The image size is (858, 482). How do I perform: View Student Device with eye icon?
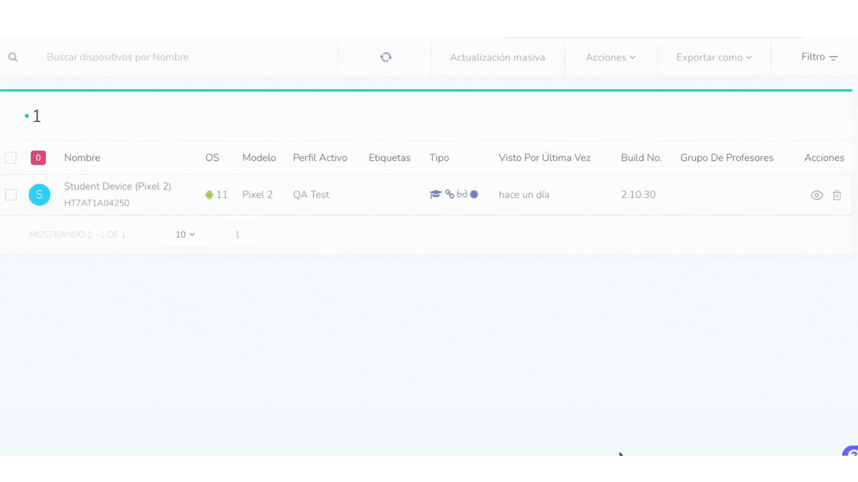816,195
